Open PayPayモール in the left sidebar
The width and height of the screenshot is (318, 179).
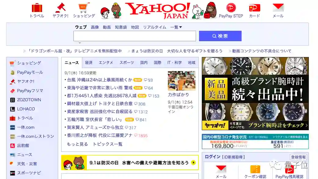(x=30, y=72)
